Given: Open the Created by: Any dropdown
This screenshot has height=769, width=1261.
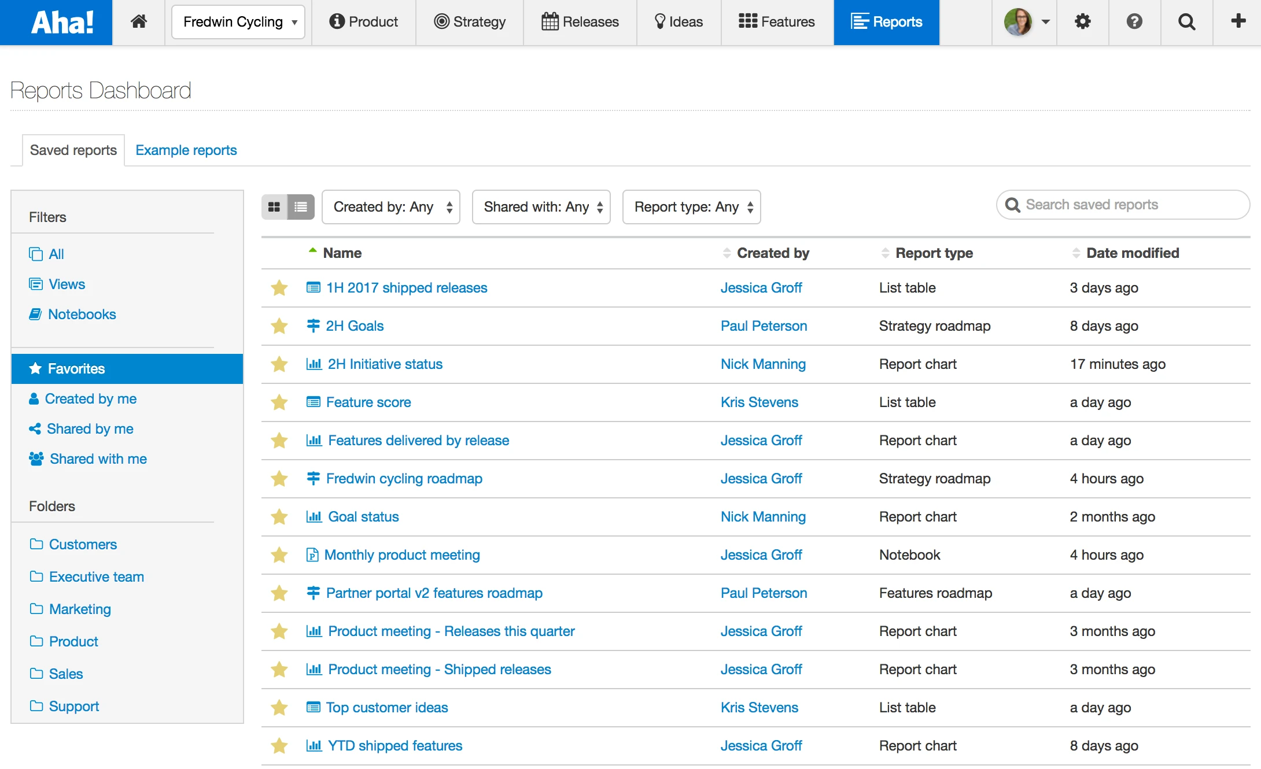Looking at the screenshot, I should pyautogui.click(x=391, y=207).
